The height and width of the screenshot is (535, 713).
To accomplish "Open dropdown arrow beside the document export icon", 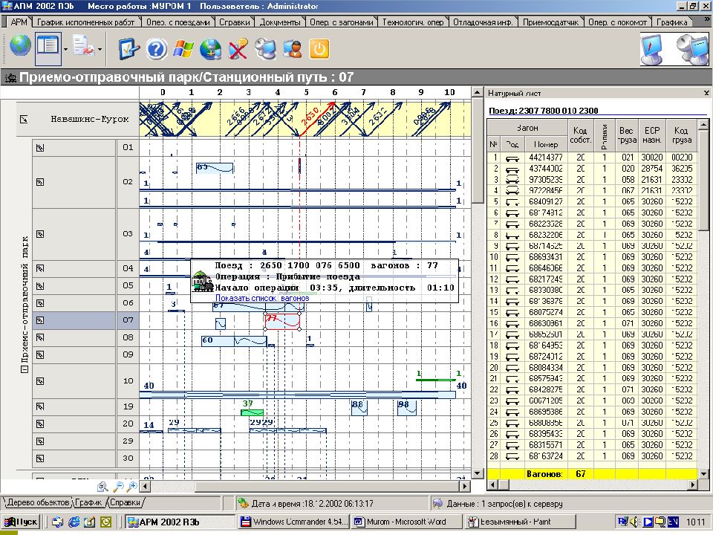I will pyautogui.click(x=100, y=49).
